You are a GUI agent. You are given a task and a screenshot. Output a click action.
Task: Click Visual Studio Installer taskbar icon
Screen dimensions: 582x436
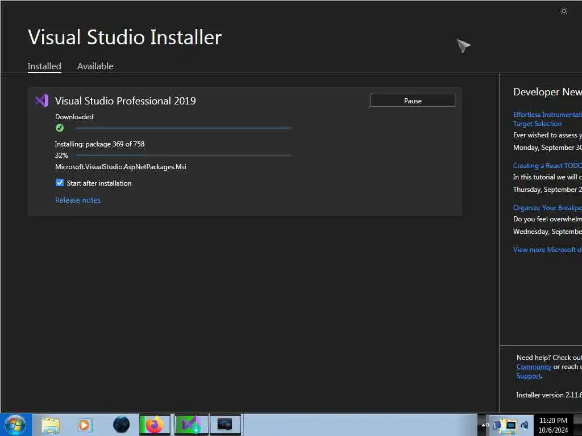191,425
